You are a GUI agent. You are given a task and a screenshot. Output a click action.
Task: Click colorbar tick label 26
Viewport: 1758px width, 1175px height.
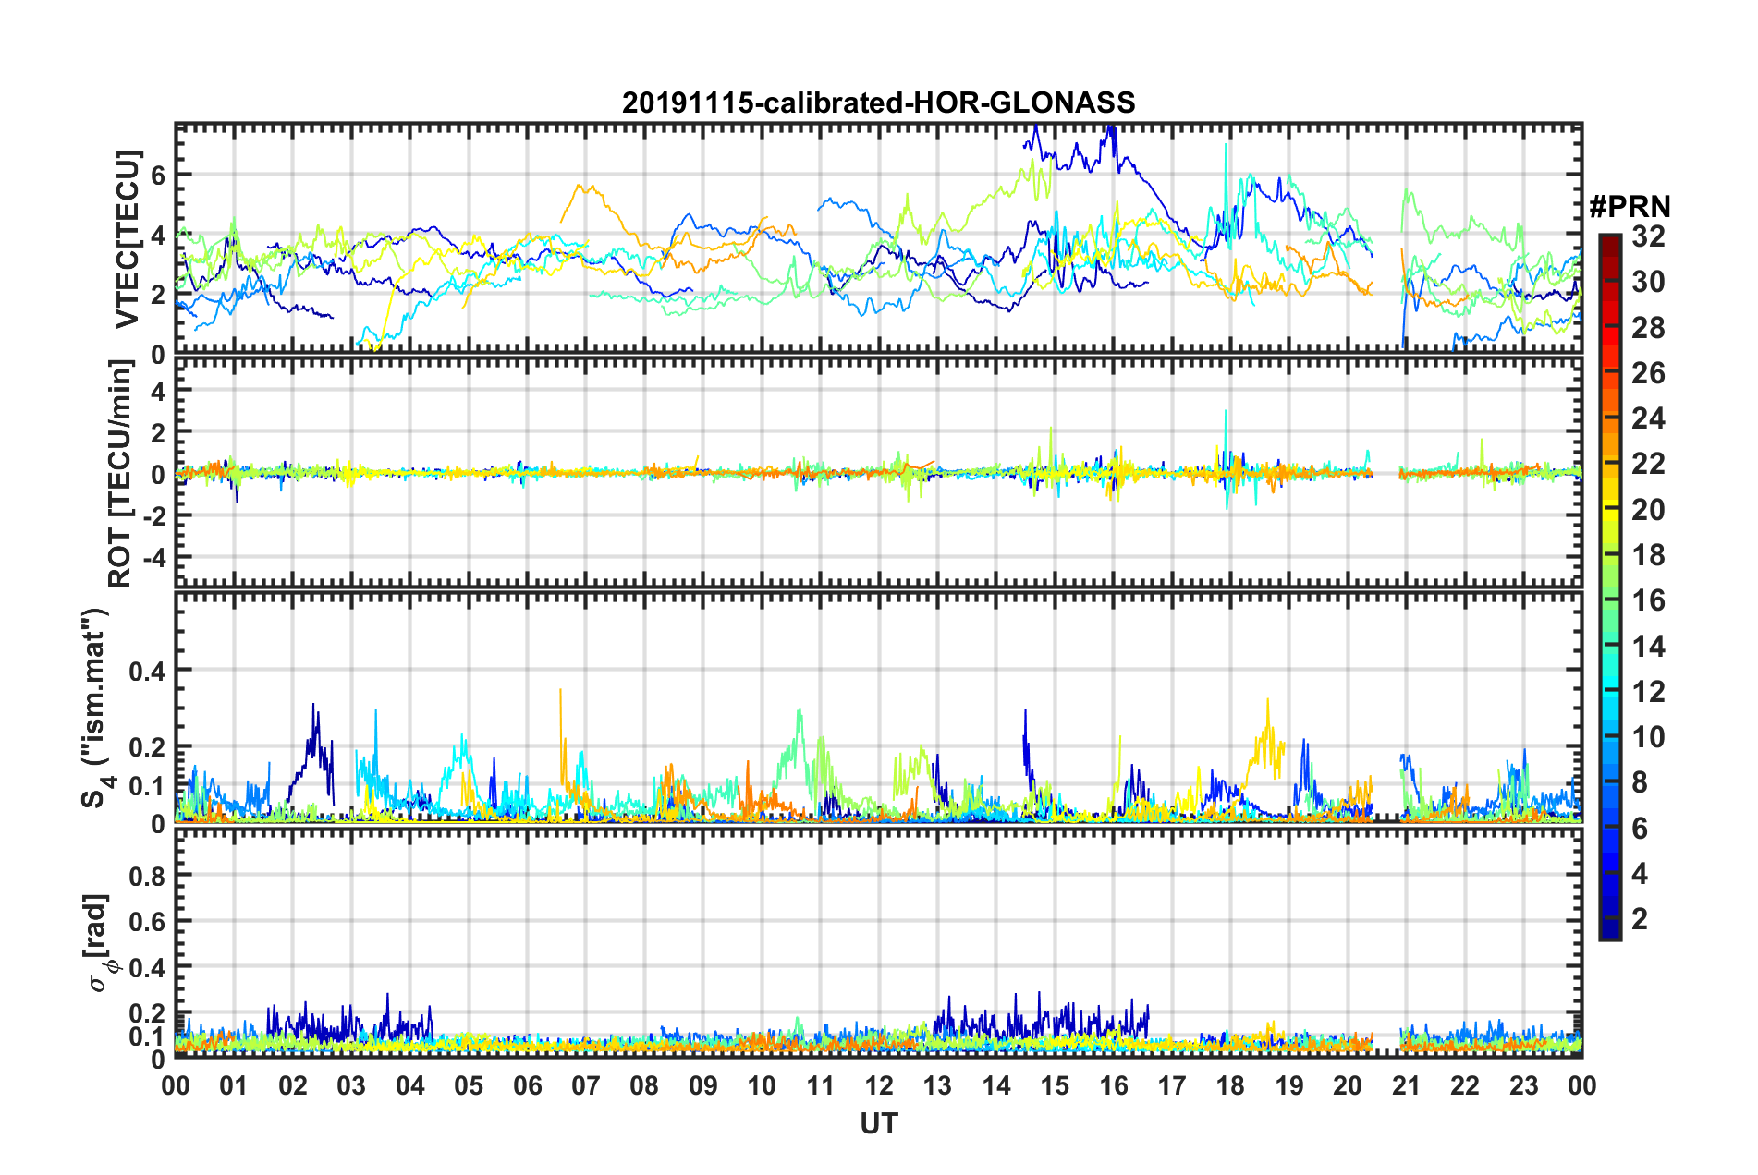1648,373
